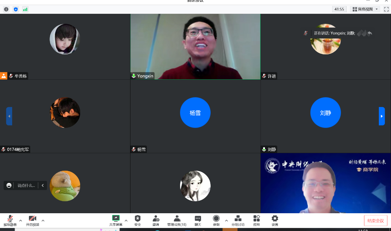This screenshot has width=391, height=231.
Task: Expand the 宫格视图 view layout dropdown
Action: (365, 9)
